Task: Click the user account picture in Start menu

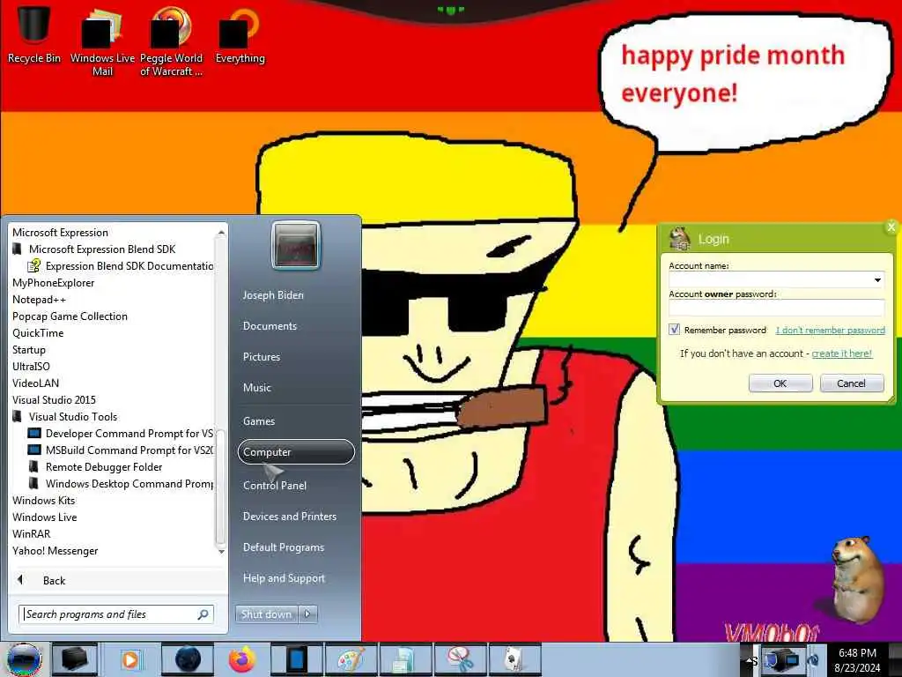Action: (296, 245)
